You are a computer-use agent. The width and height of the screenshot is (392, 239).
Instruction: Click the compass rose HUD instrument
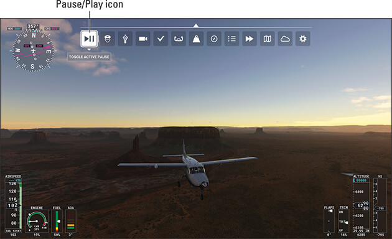tap(33, 51)
